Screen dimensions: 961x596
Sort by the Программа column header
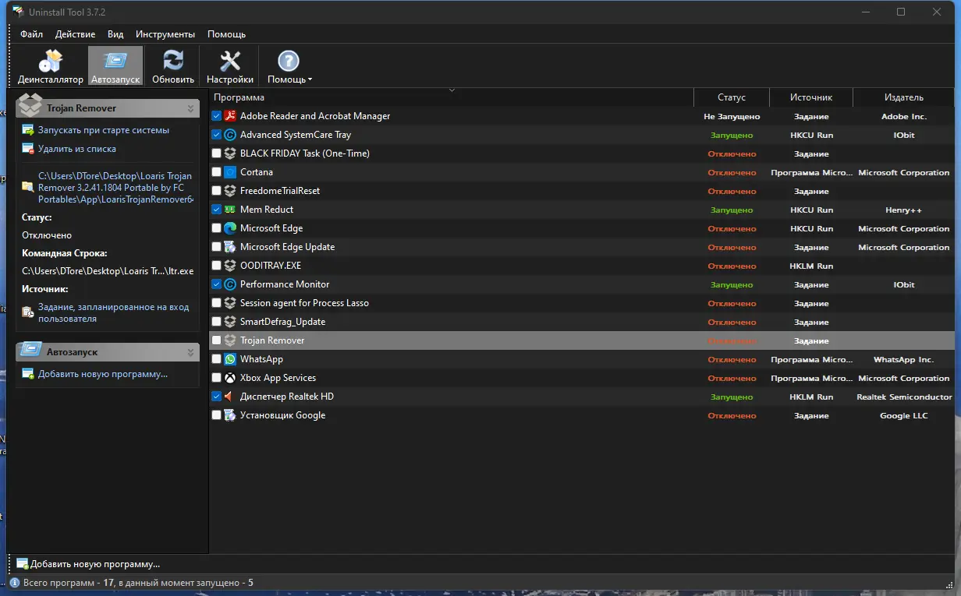click(x=451, y=97)
